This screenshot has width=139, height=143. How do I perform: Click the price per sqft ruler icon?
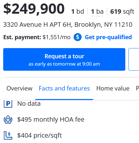[x=8, y=135]
